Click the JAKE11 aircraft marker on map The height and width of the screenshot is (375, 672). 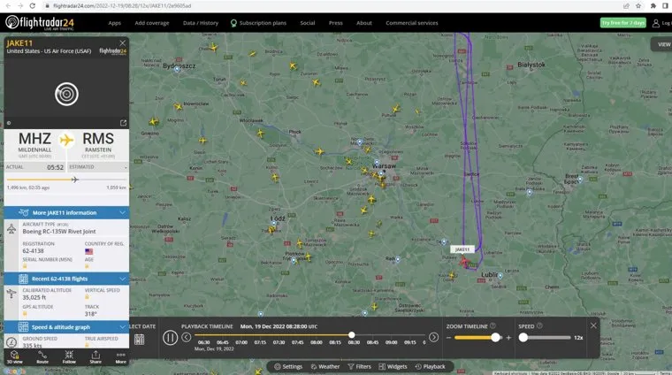[464, 263]
